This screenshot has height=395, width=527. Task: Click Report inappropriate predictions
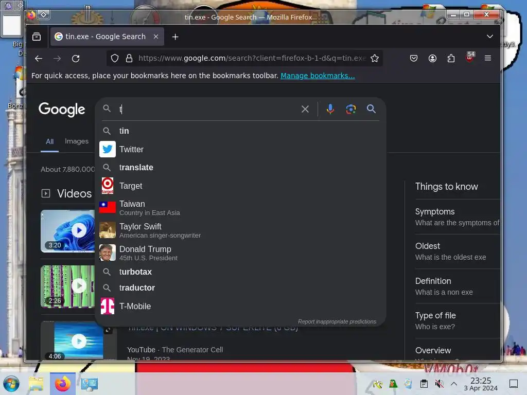coord(337,321)
